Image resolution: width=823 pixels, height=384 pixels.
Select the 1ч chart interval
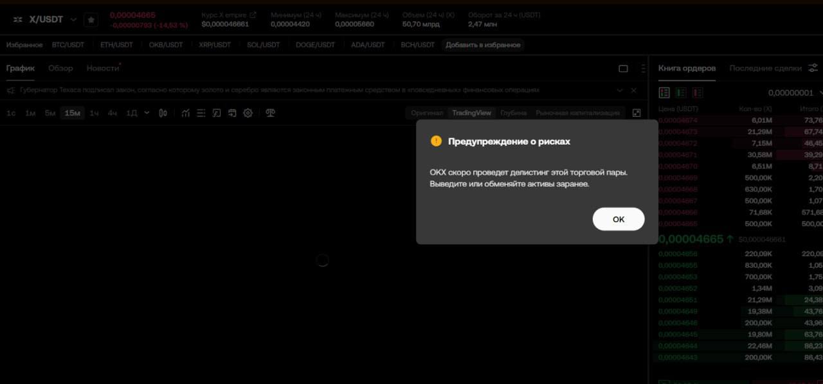click(94, 113)
